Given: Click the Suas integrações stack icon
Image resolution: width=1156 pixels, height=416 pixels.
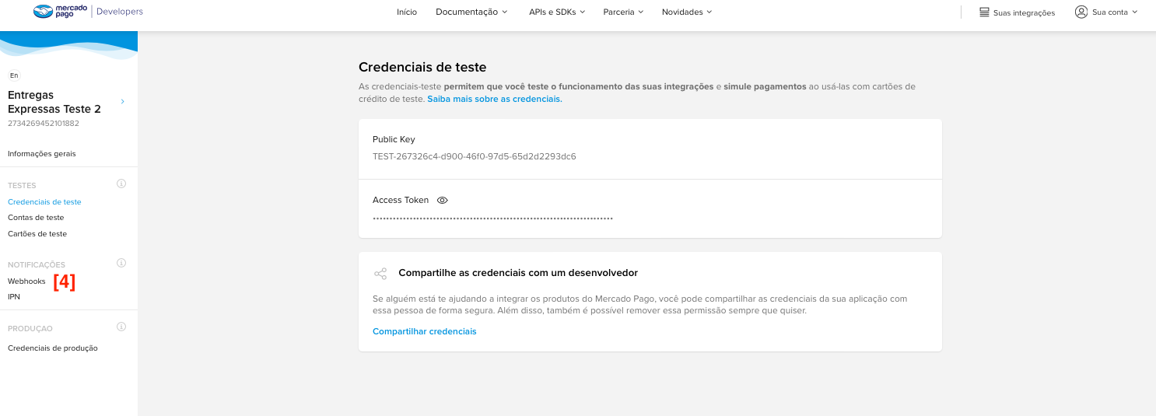Looking at the screenshot, I should 984,12.
